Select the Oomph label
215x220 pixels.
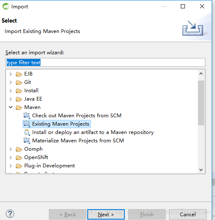[33, 149]
